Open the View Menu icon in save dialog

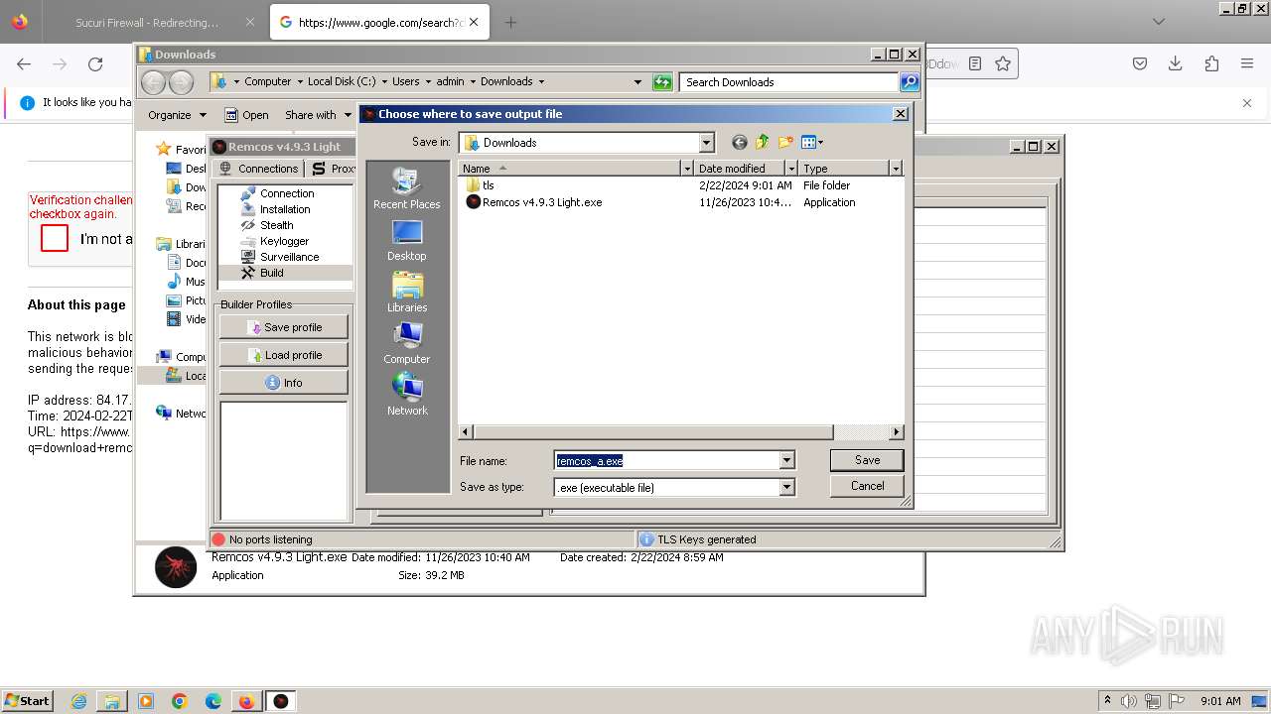[x=812, y=143]
